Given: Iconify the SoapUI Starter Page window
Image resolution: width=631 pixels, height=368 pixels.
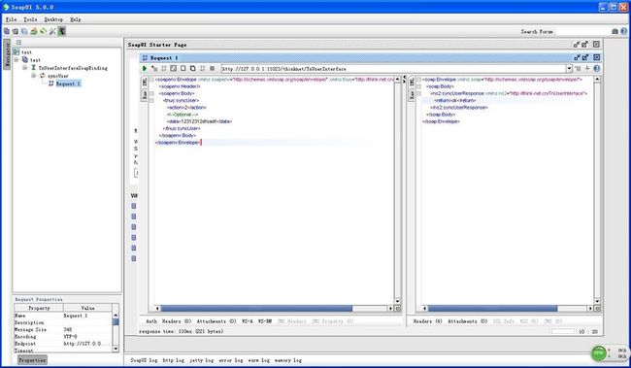Looking at the screenshot, I should pyautogui.click(x=577, y=45).
